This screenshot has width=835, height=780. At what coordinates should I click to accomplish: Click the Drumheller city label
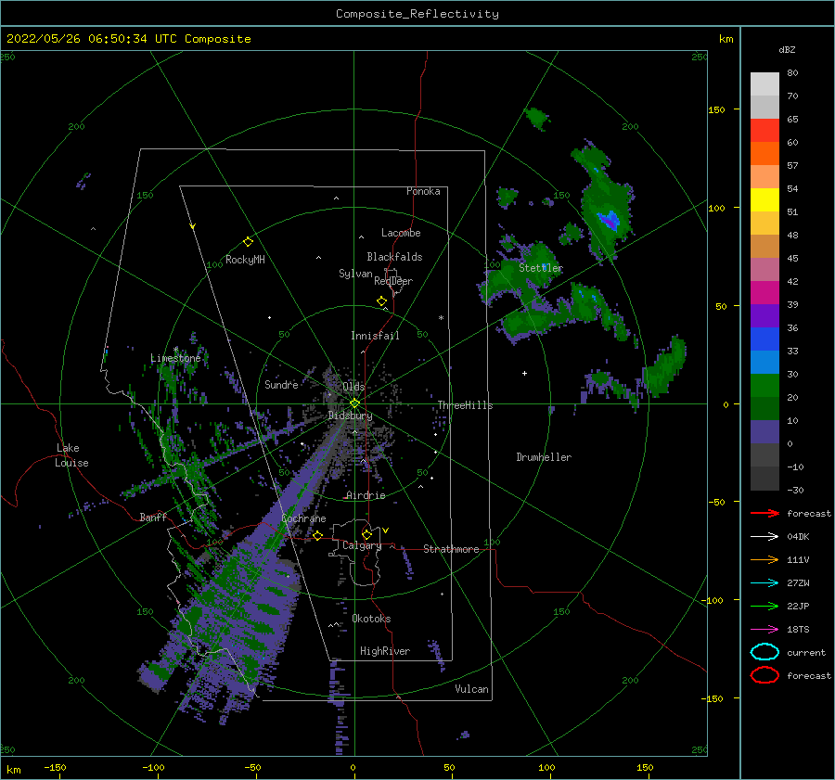tap(544, 457)
